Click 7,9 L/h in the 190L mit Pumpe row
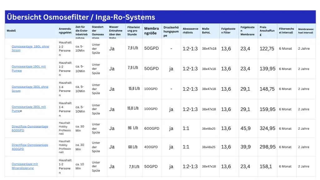The height and width of the screenshot is (180, 320). tap(133, 67)
